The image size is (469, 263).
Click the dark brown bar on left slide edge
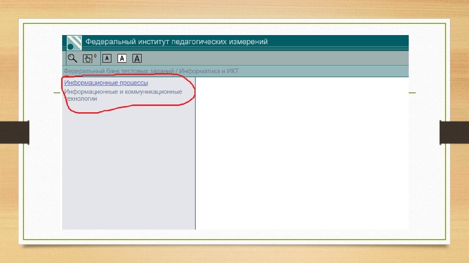[x=14, y=131]
